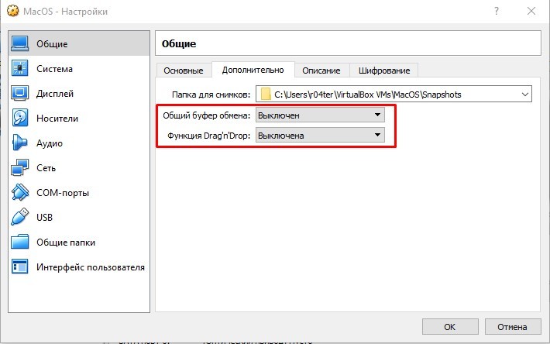Select the Дополнительно tab

point(253,70)
